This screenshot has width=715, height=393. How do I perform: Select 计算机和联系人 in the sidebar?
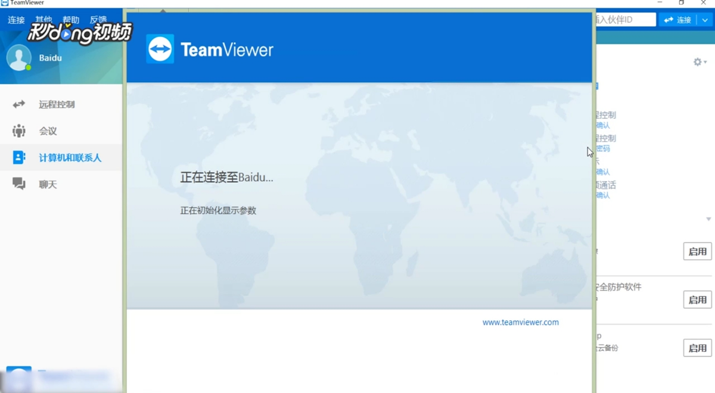70,158
